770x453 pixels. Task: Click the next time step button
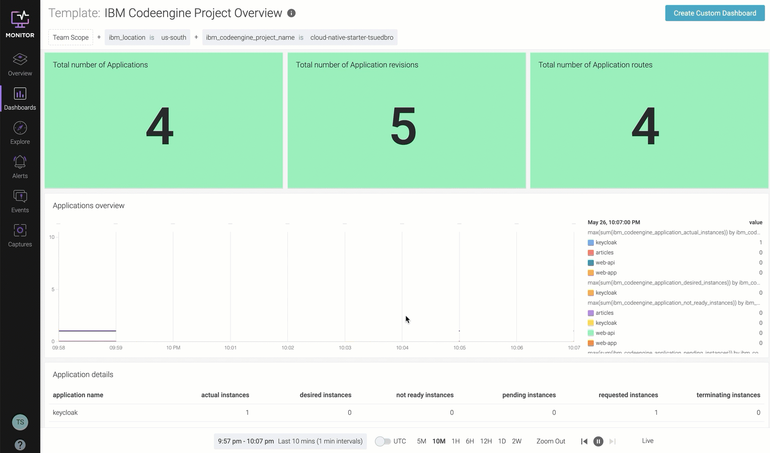pos(612,441)
